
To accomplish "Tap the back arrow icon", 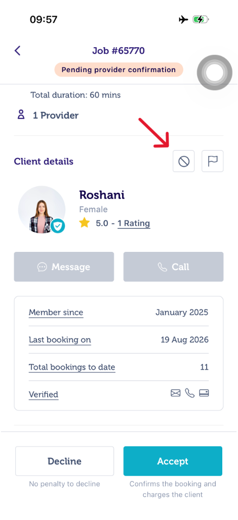I will pyautogui.click(x=18, y=51).
